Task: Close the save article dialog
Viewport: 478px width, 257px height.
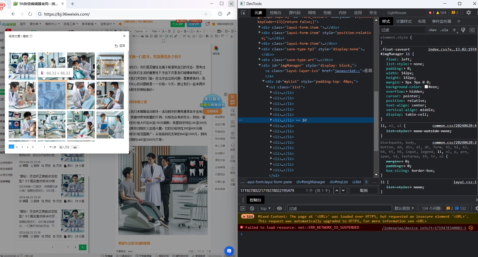Action: click(124, 36)
